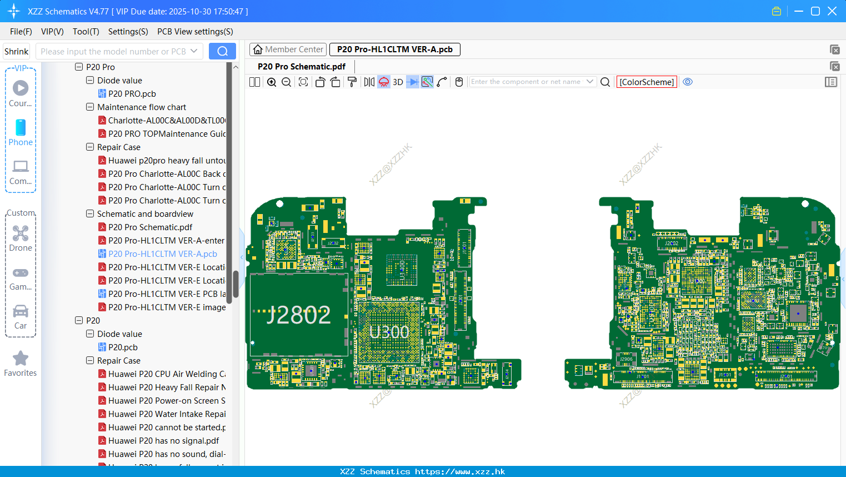The height and width of the screenshot is (477, 846).
Task: Close the schematic sub-tab panel
Action: tap(834, 67)
